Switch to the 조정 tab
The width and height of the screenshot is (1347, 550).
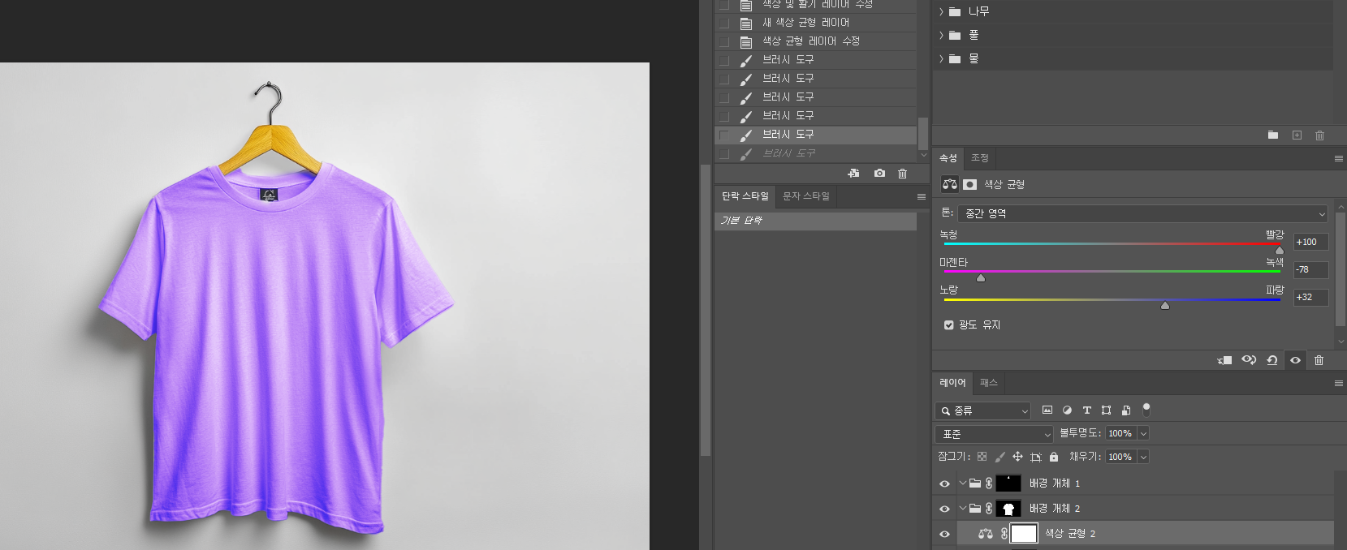[980, 158]
